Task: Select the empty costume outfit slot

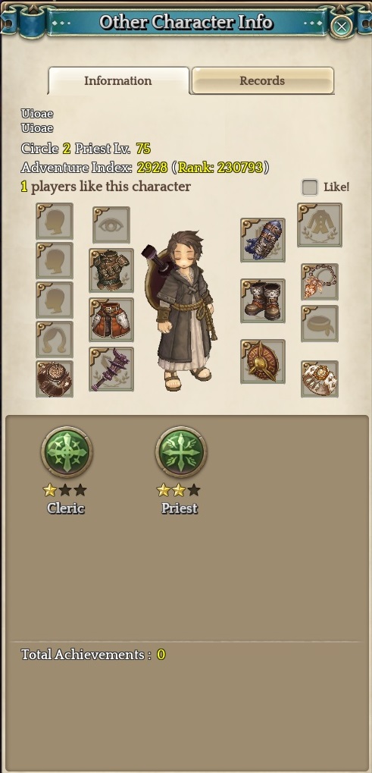Action: coord(320,225)
